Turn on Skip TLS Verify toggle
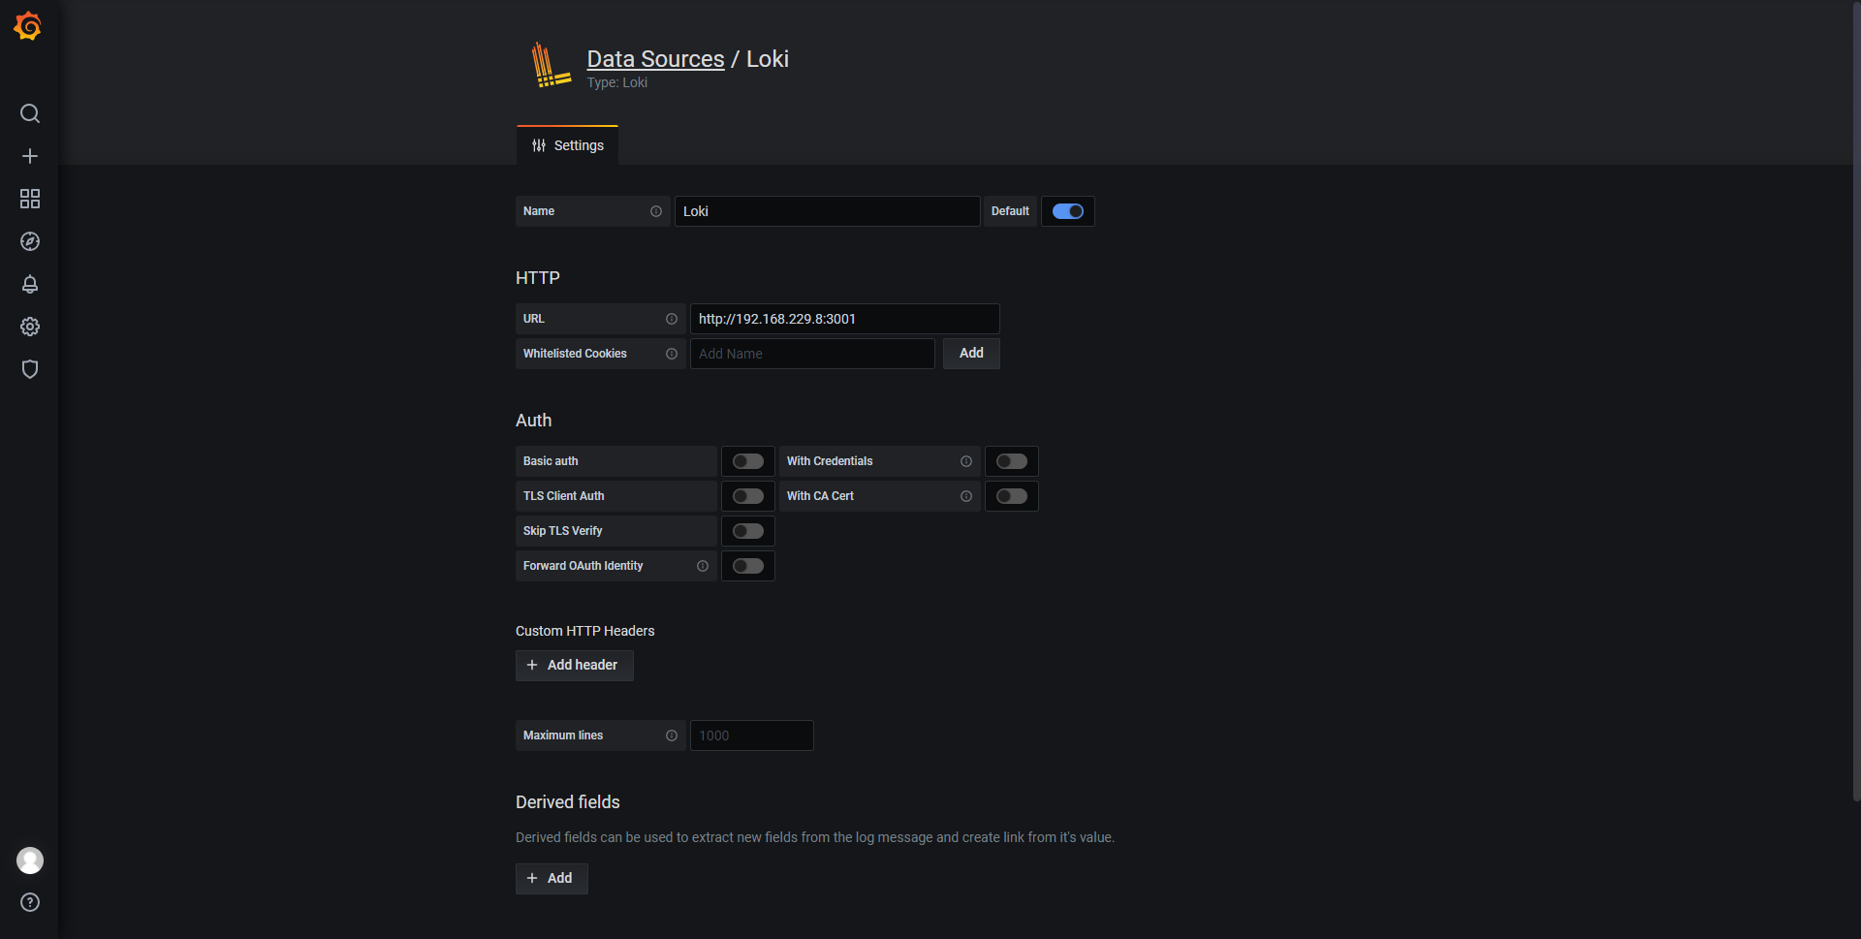1861x939 pixels. (x=747, y=531)
